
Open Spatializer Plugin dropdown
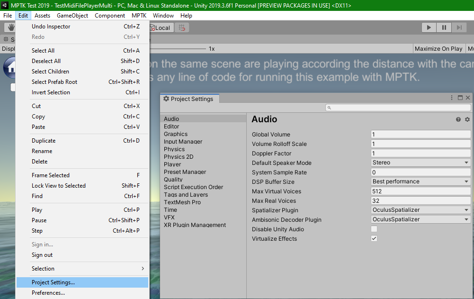(x=420, y=210)
